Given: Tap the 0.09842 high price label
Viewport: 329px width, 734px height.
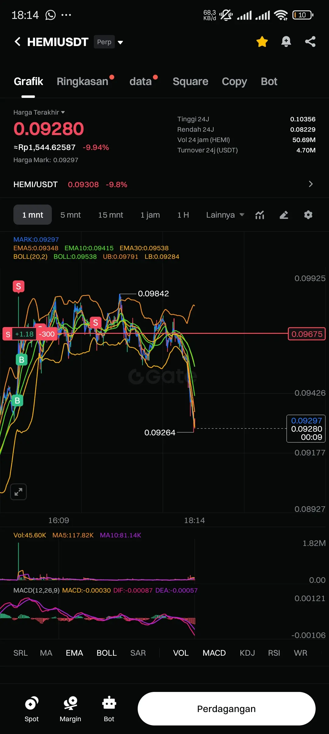Looking at the screenshot, I should (153, 294).
